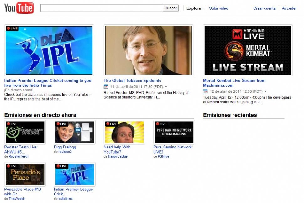
Task: Select the Need help With YouTube? title link
Action: 117,149
